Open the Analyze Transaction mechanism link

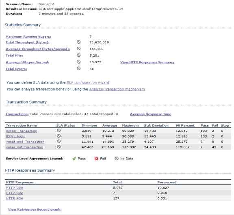[117, 89]
